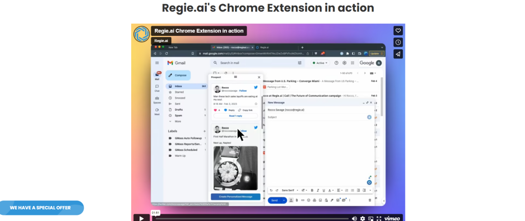Open the Active status dropdown in Gmail
This screenshot has height=221, width=525.
point(320,63)
